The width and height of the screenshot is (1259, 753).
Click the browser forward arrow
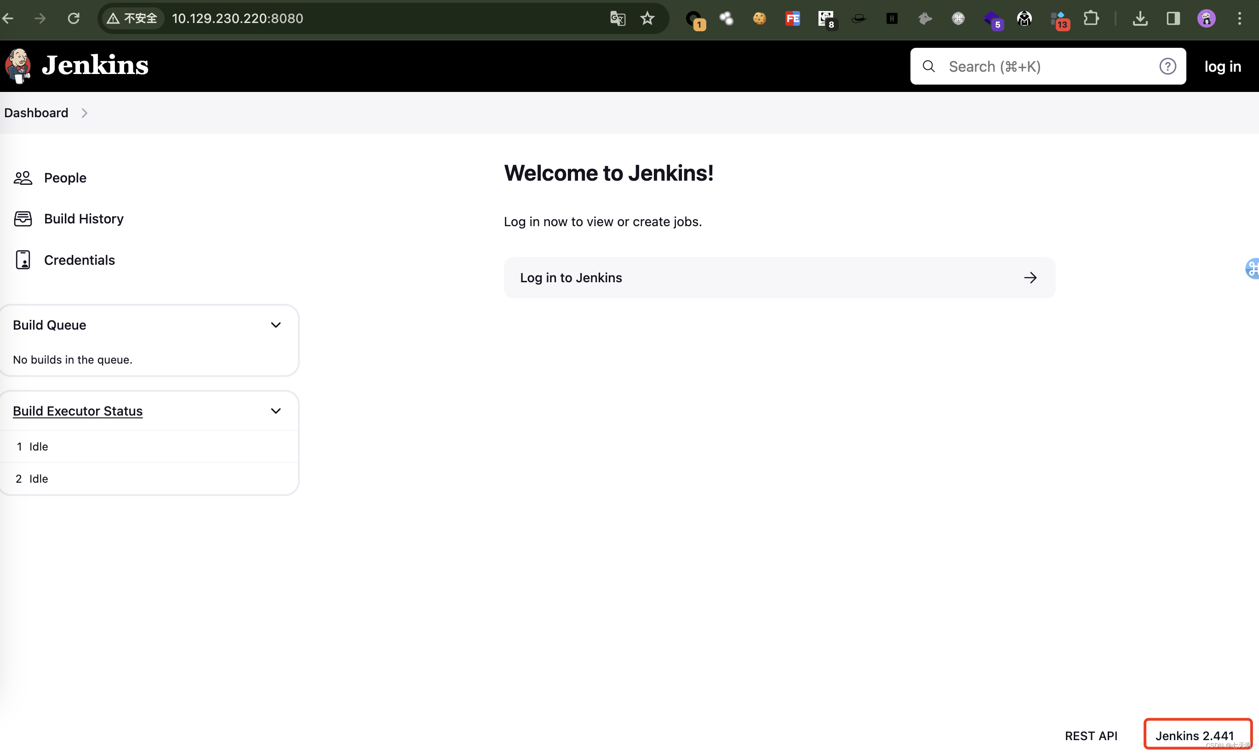(x=40, y=19)
